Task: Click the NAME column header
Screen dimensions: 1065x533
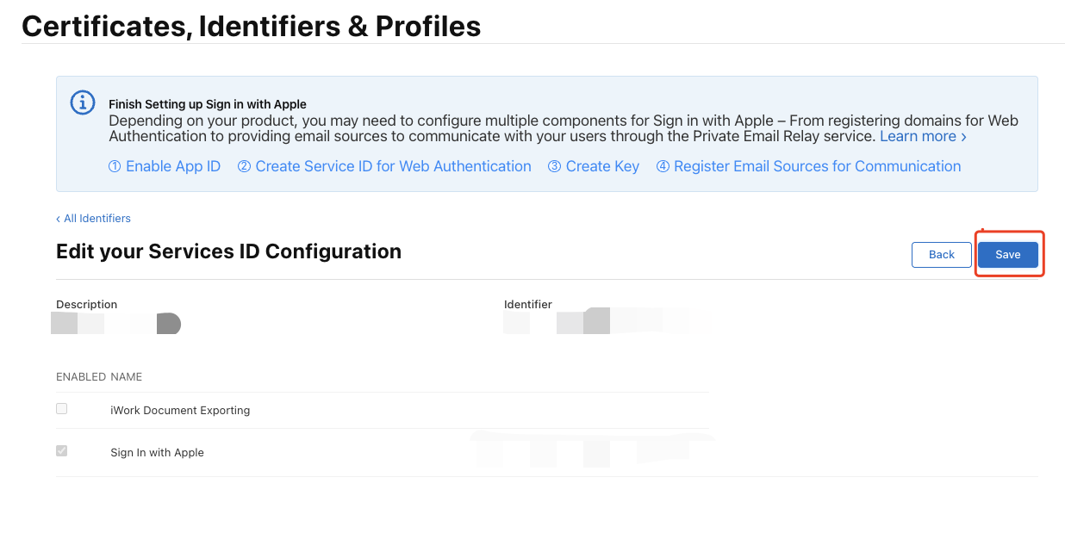Action: [x=127, y=377]
